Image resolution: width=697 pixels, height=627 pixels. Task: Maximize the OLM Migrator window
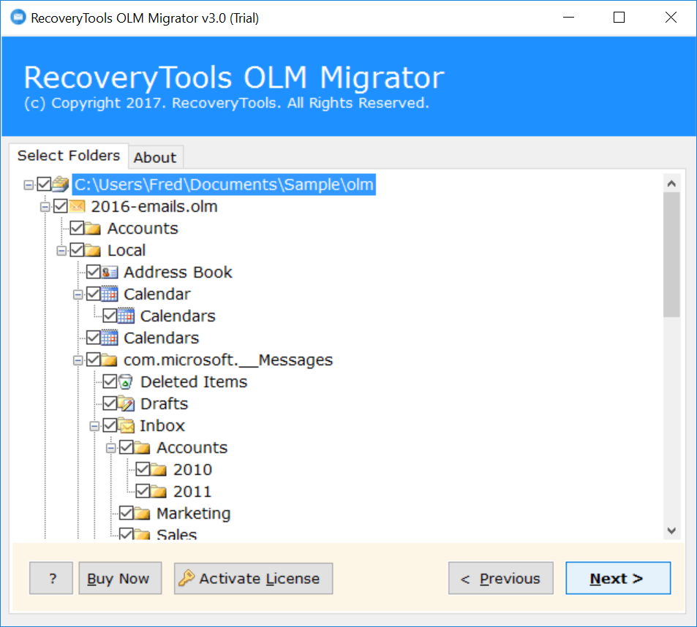point(619,18)
